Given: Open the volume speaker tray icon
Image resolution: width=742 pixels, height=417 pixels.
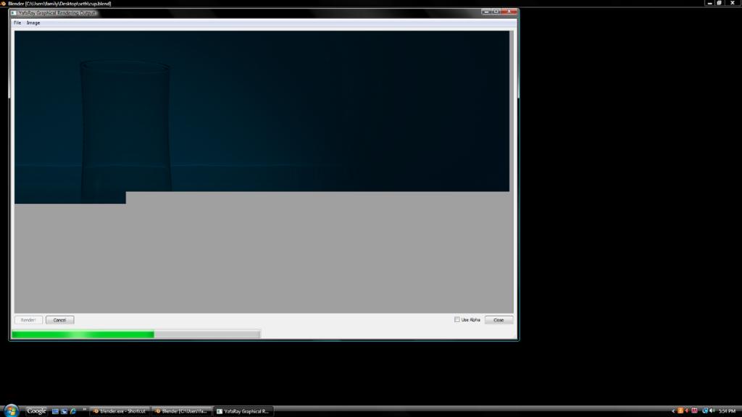Looking at the screenshot, I should tap(712, 411).
